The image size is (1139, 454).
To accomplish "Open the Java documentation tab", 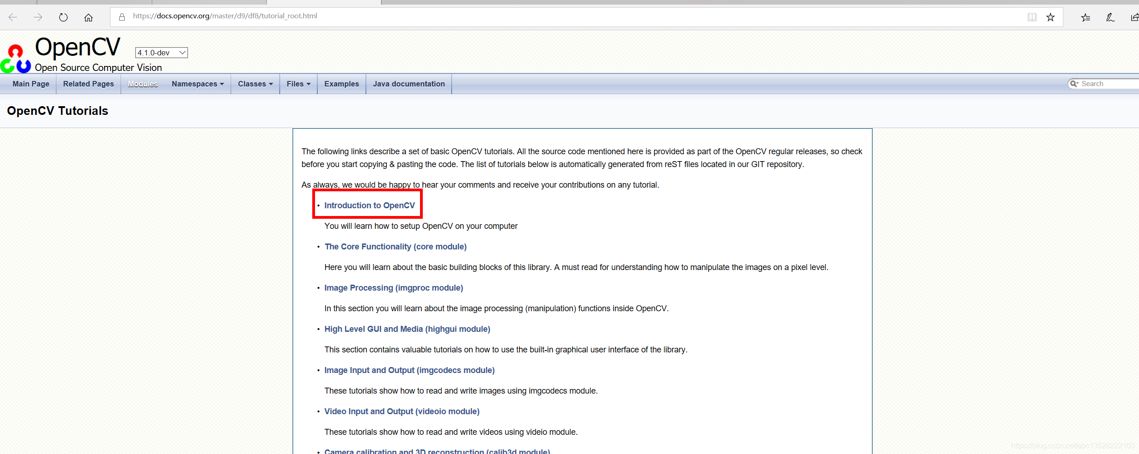I will [409, 84].
